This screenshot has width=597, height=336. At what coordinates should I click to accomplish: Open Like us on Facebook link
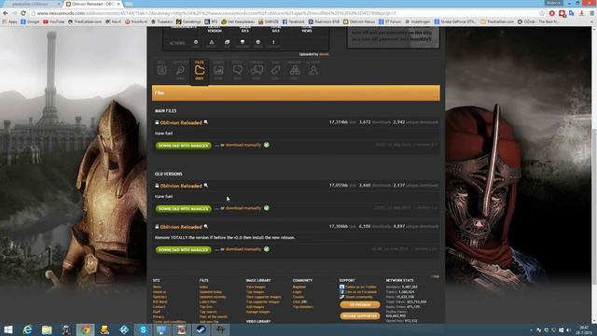361,292
